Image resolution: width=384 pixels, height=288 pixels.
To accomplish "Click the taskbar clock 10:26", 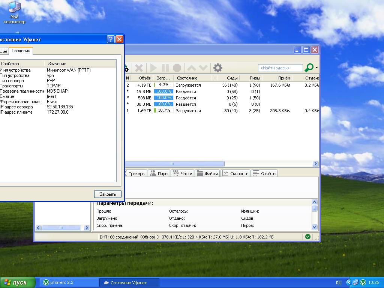I will 373,282.
